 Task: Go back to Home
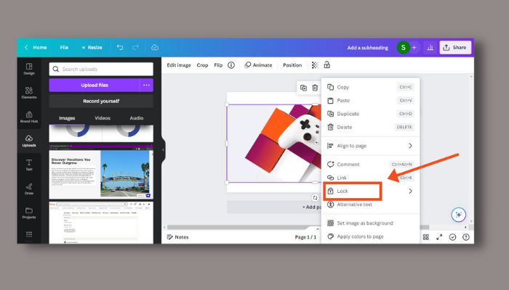click(36, 48)
